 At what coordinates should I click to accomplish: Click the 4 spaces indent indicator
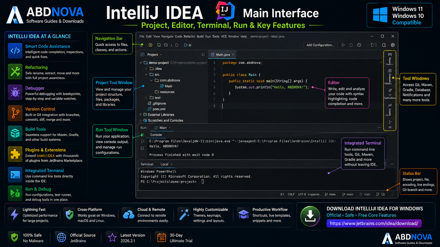pos(314,194)
